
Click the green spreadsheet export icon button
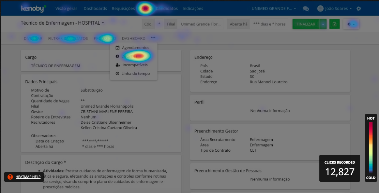point(334,24)
